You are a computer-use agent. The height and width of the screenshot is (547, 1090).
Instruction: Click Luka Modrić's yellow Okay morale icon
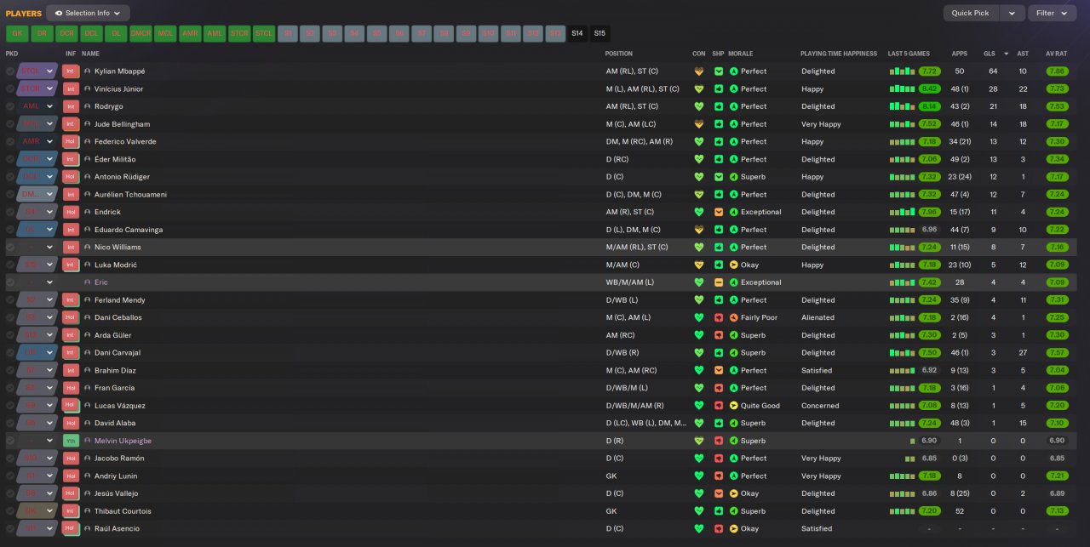pyautogui.click(x=734, y=265)
